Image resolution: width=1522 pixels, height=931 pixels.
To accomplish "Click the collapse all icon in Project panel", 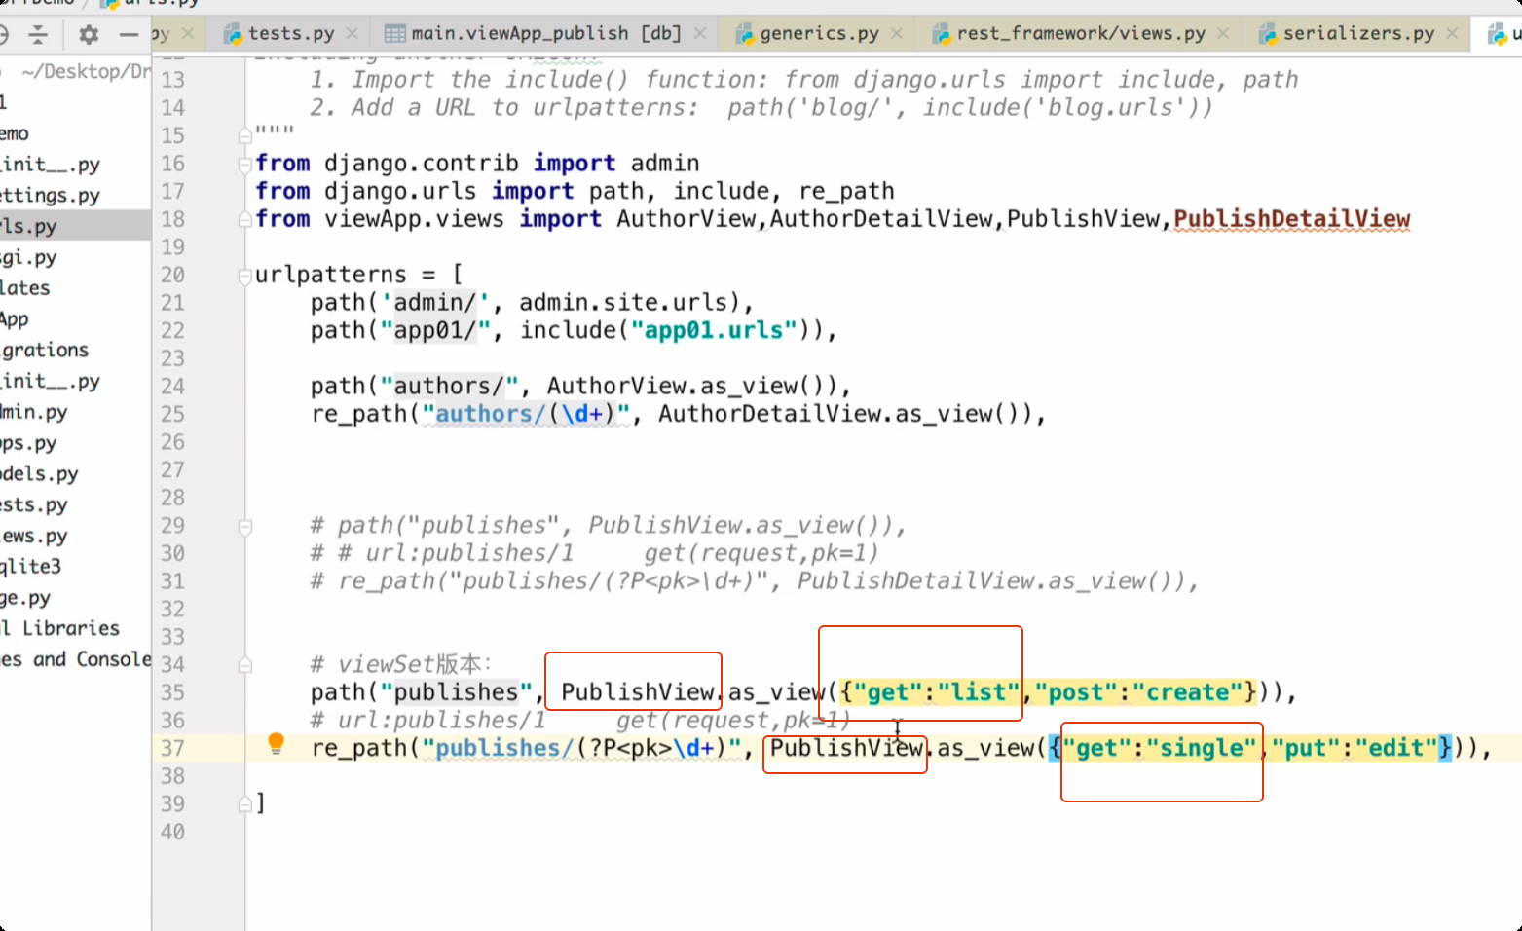I will (38, 35).
